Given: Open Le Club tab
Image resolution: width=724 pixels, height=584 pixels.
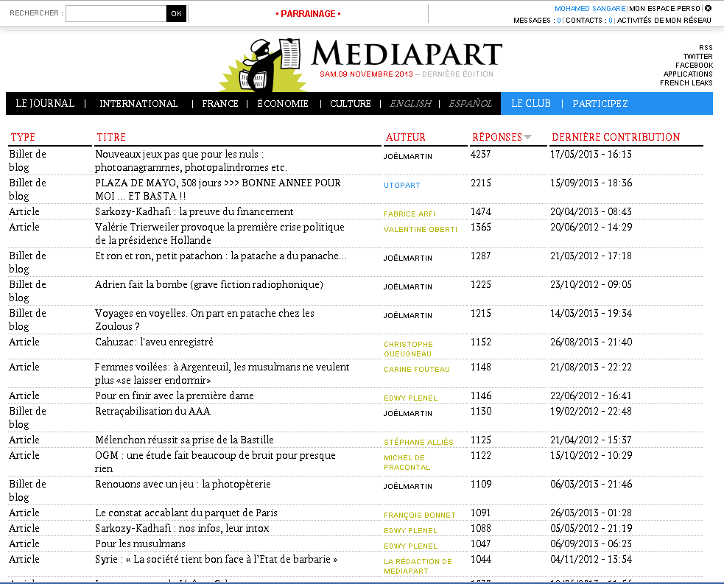Looking at the screenshot, I should tap(530, 103).
